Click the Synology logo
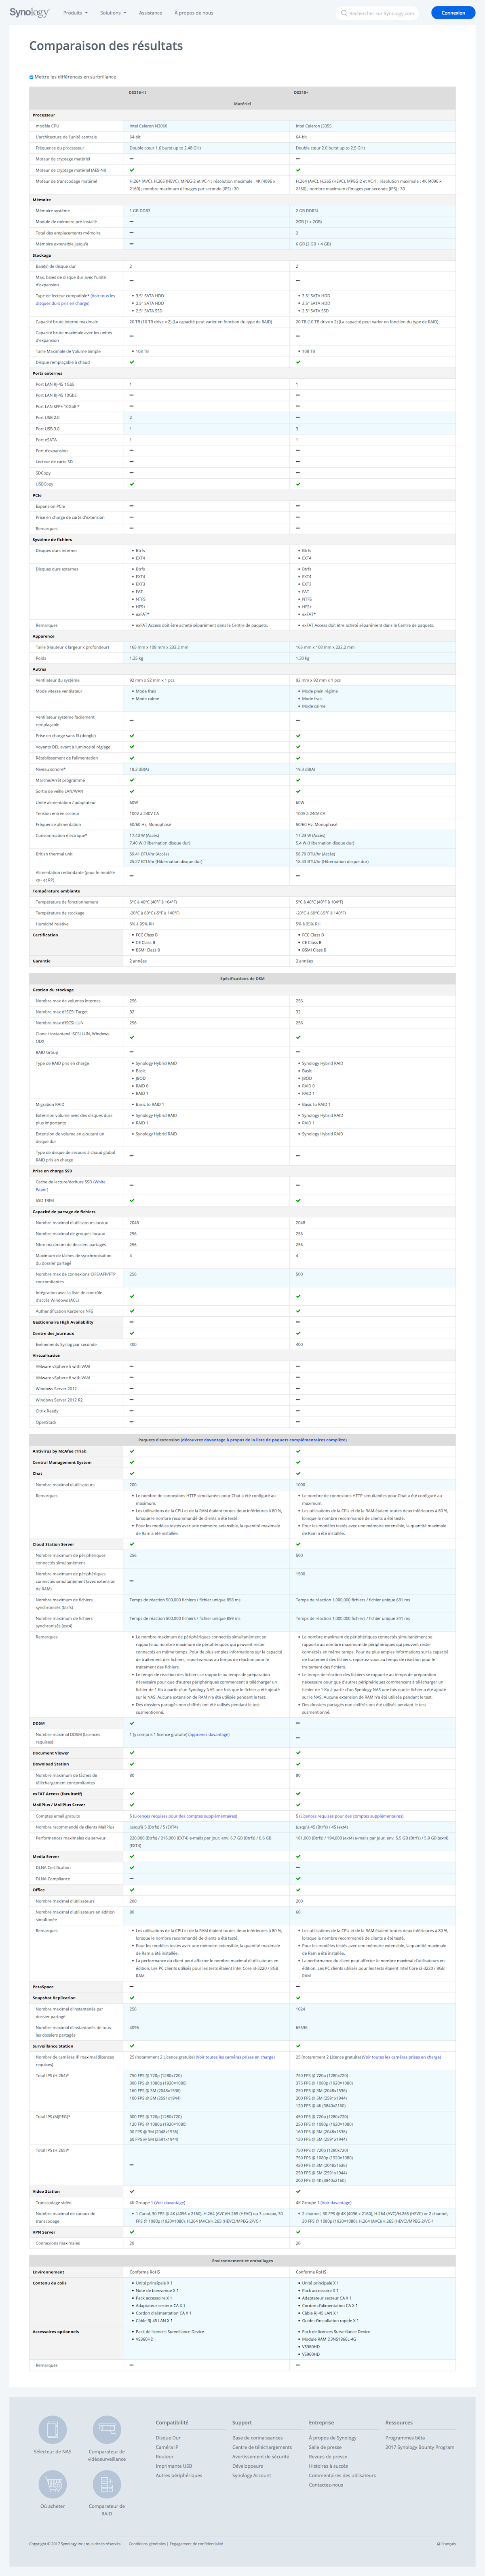 (29, 12)
